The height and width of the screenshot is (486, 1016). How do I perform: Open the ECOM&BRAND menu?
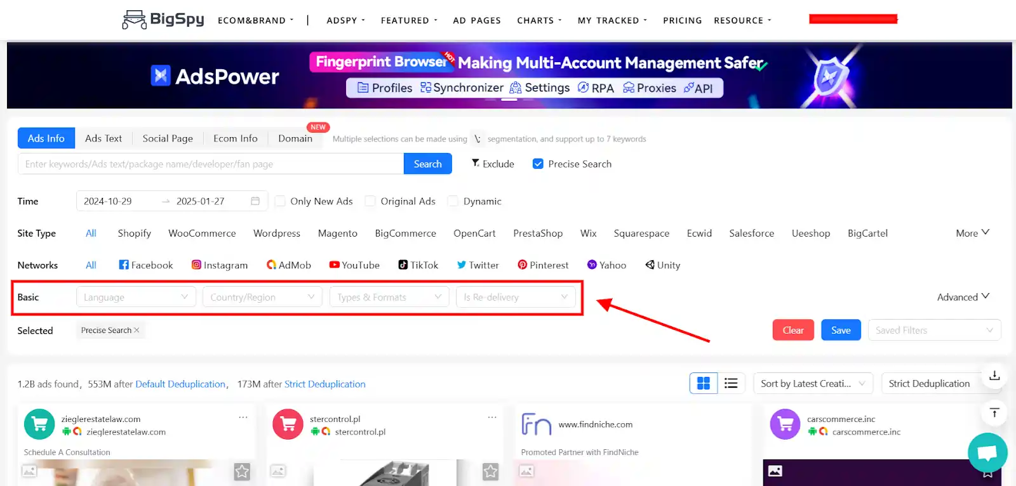coord(256,20)
